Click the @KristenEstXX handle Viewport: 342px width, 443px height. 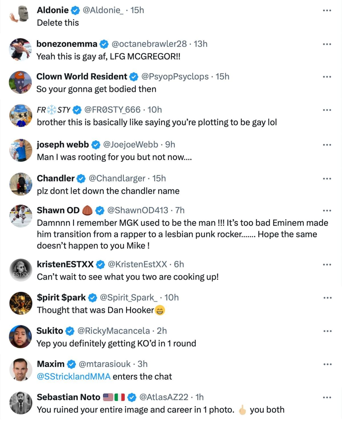pyautogui.click(x=137, y=264)
